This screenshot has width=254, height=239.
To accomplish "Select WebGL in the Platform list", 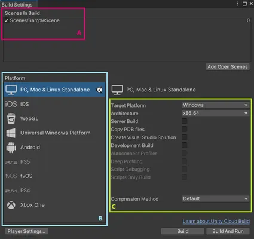I will [x=54, y=118].
